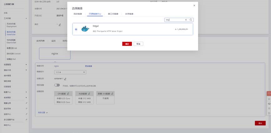Toggle the 特权容器 switch
The image size is (271, 133).
click(57, 85)
